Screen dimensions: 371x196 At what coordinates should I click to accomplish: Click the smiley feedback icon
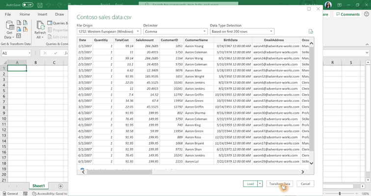(x=367, y=14)
